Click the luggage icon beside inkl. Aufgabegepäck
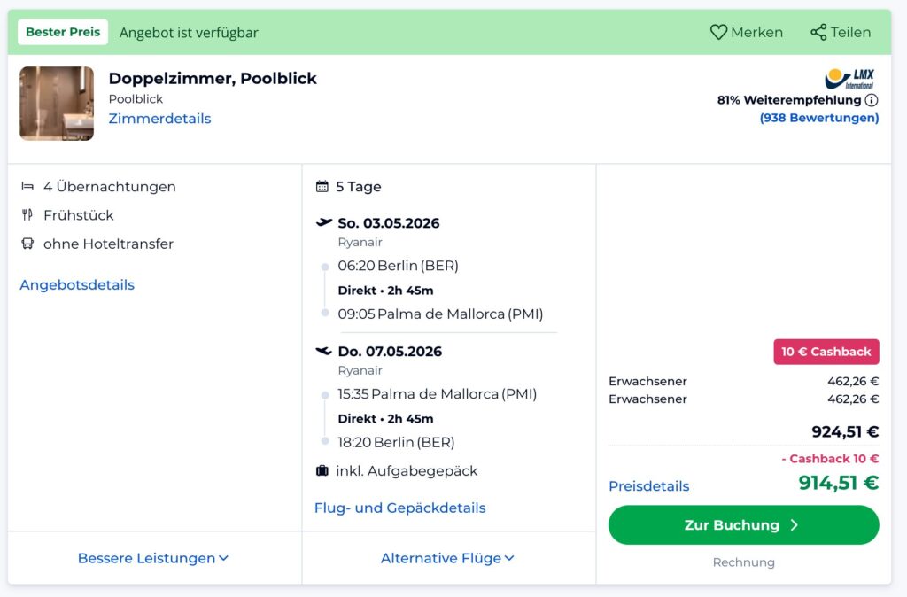This screenshot has height=597, width=907. pos(322,471)
